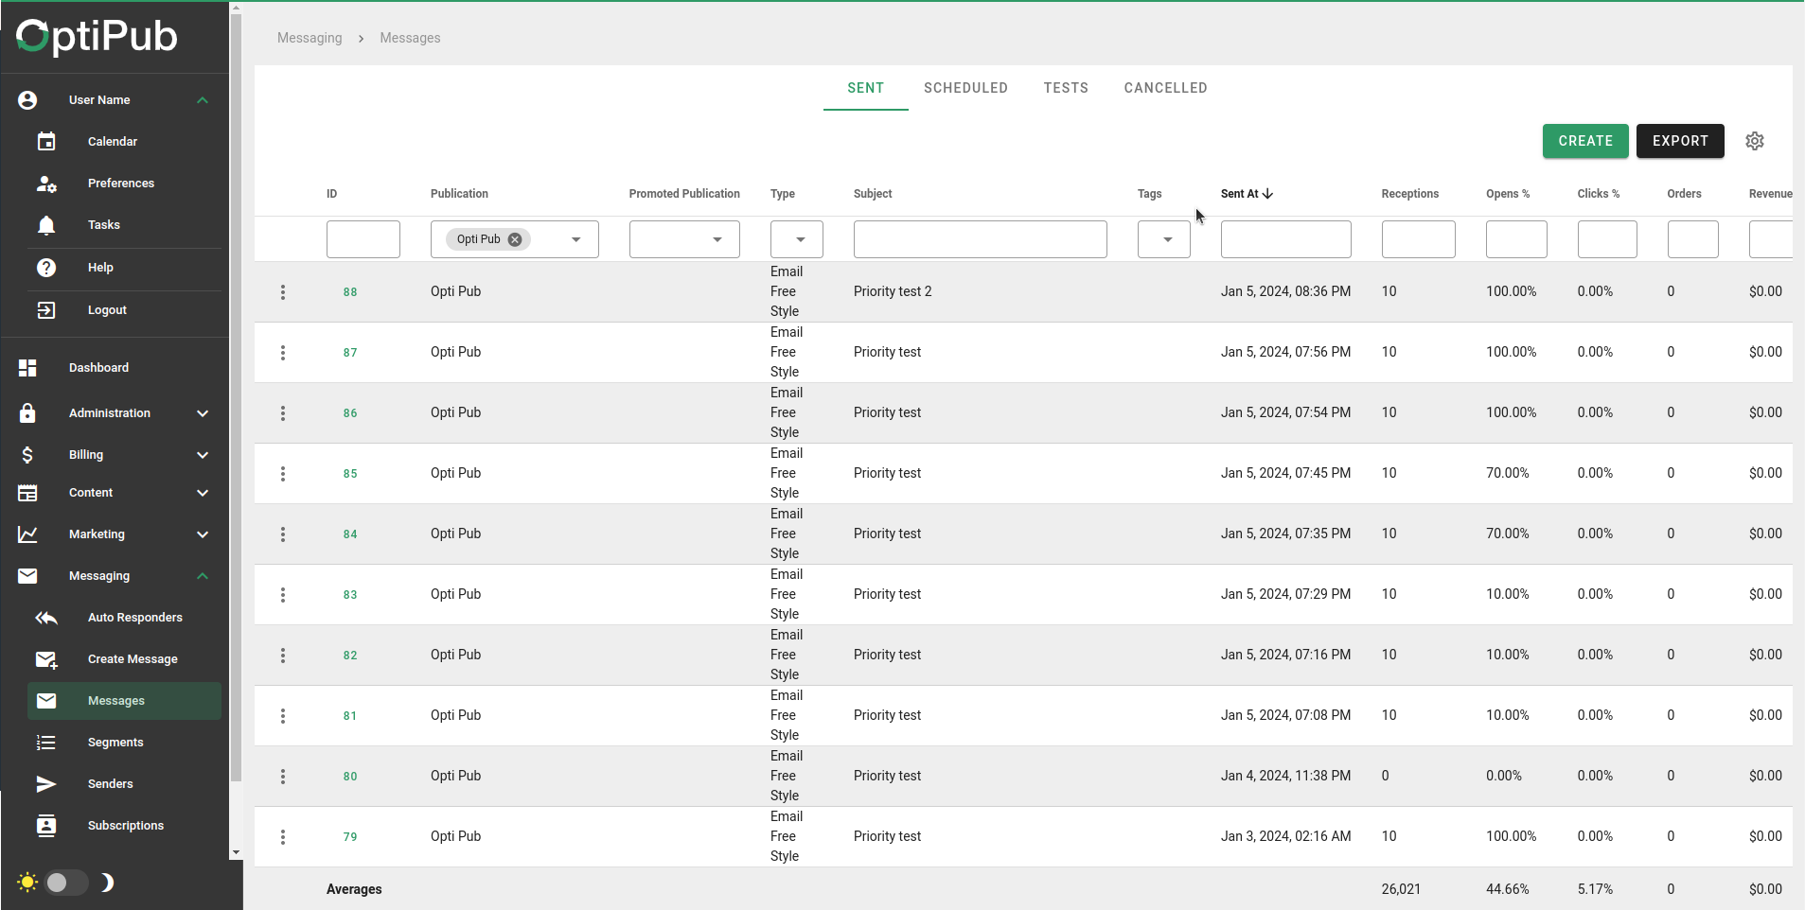Viewport: 1805px width, 910px height.
Task: Open the Promoted Publication filter dropdown
Action: (684, 239)
